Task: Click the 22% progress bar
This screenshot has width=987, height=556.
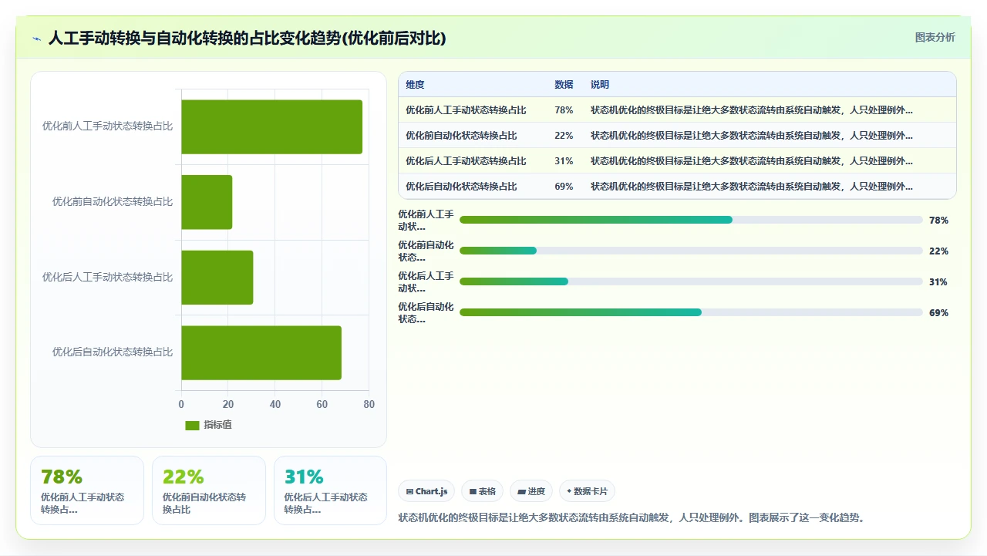Action: pos(691,251)
